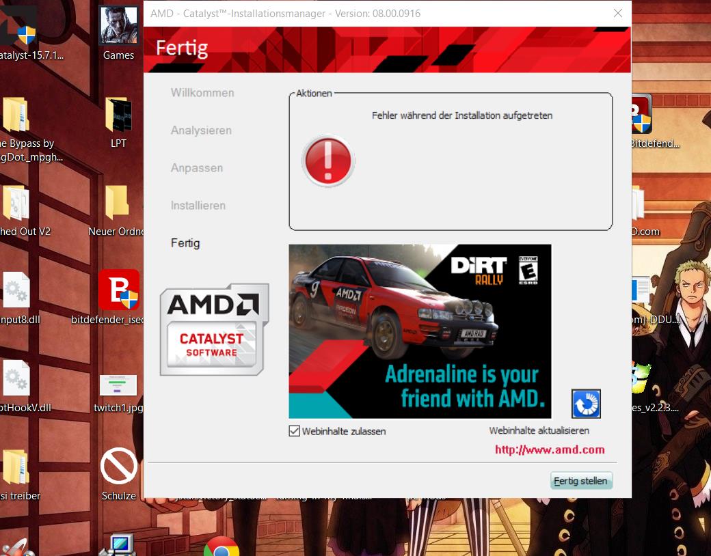Click the error message 'Fehler während der Installation aufgetreten'
Screen dimensions: 711x556
tap(462, 115)
